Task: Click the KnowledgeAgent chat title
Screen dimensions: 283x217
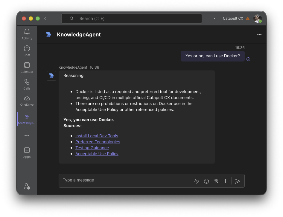Action: 79,35
